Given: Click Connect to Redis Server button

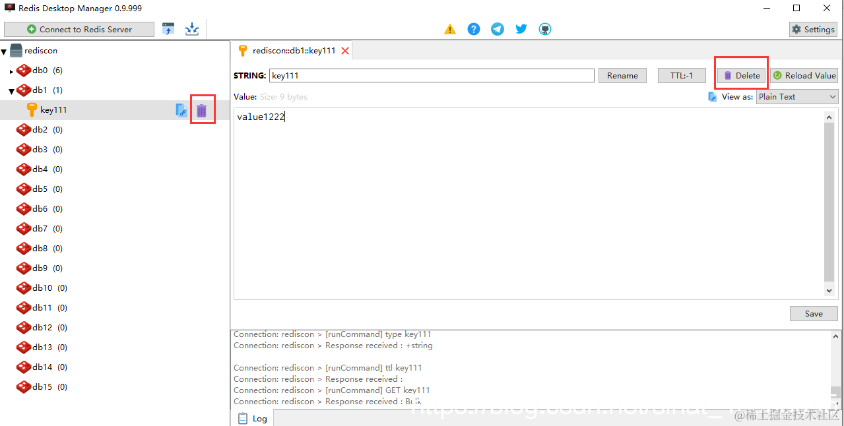Looking at the screenshot, I should pos(79,29).
